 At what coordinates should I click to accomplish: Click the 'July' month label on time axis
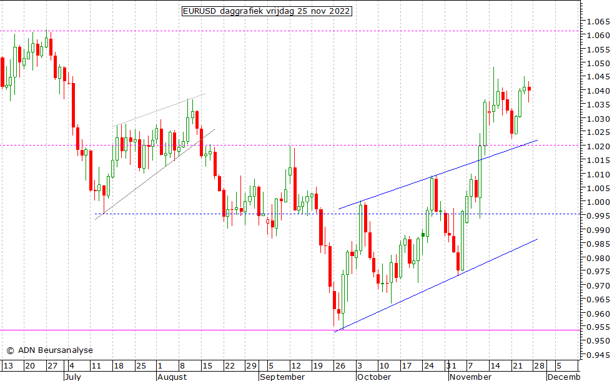pyautogui.click(x=73, y=377)
